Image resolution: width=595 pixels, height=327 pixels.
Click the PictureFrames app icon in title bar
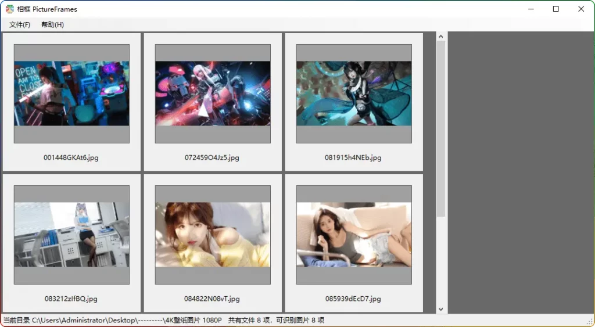coord(10,9)
